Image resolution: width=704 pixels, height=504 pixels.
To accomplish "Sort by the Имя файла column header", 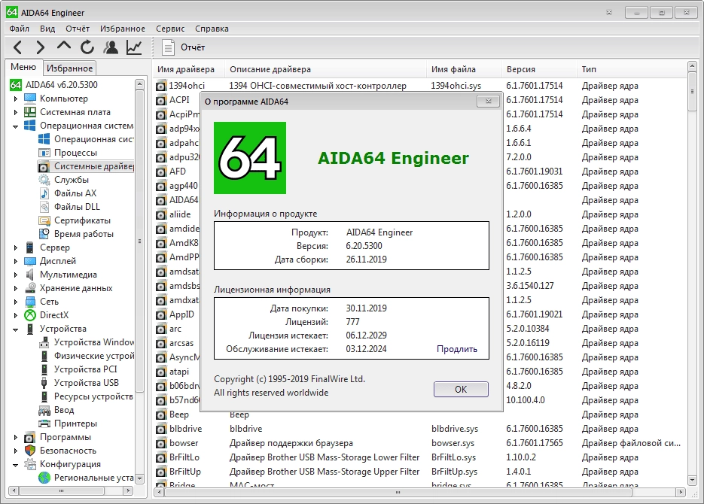I will click(464, 69).
